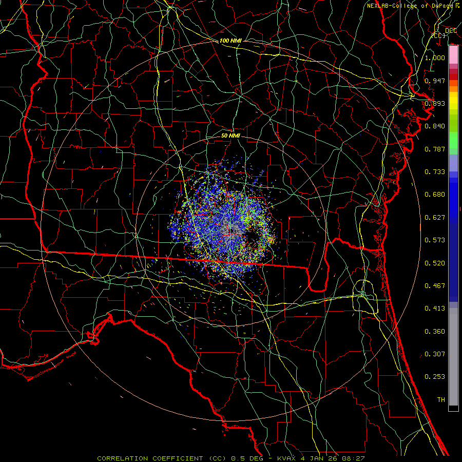
Task: Click the TH label near the scale bottom
Action: tap(441, 399)
